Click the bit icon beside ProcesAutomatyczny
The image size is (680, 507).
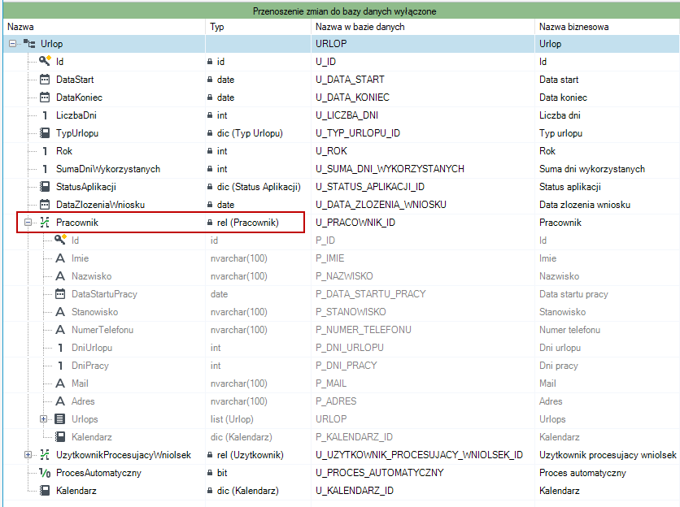45,473
